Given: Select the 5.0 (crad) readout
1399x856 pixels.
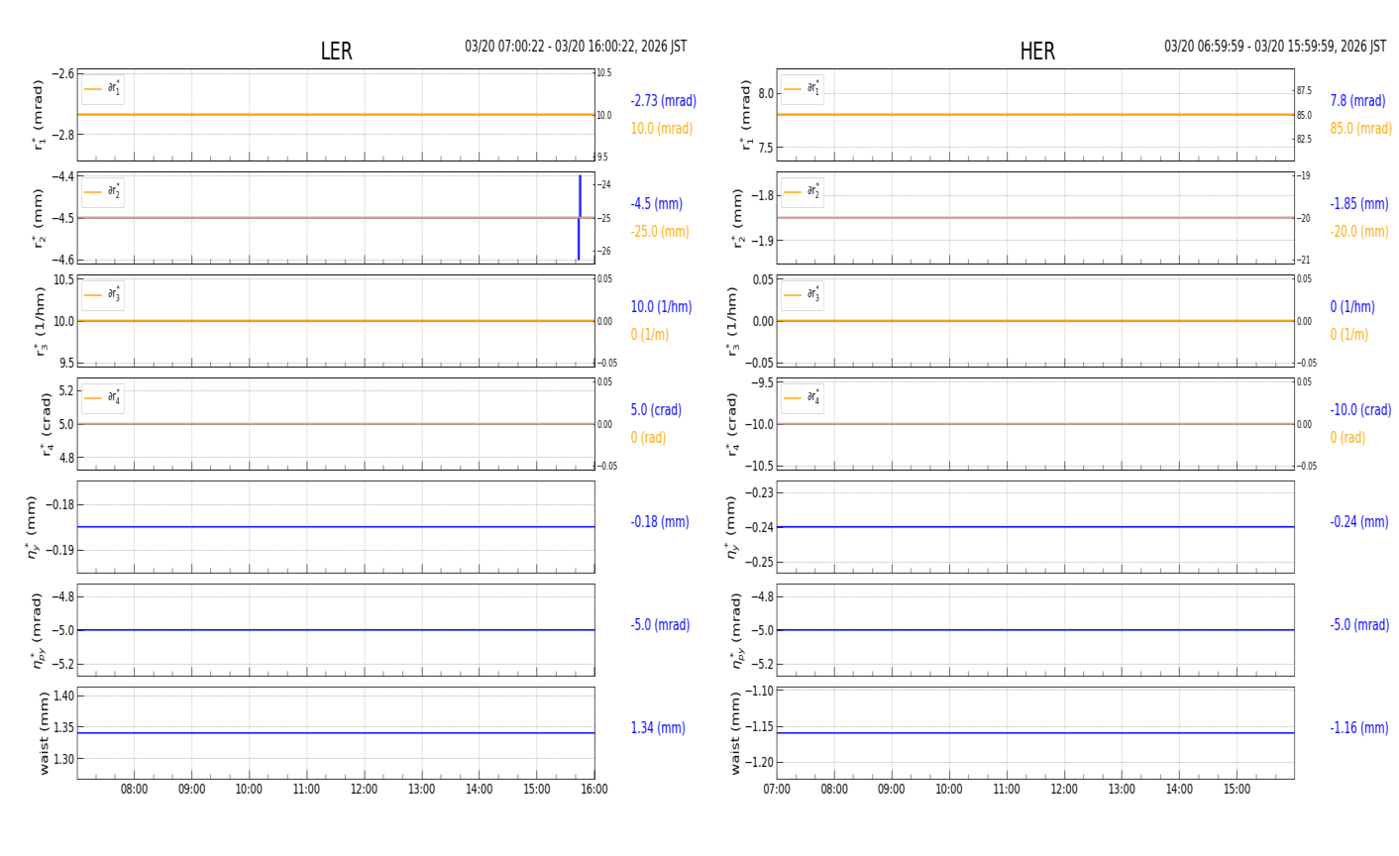Looking at the screenshot, I should (656, 410).
